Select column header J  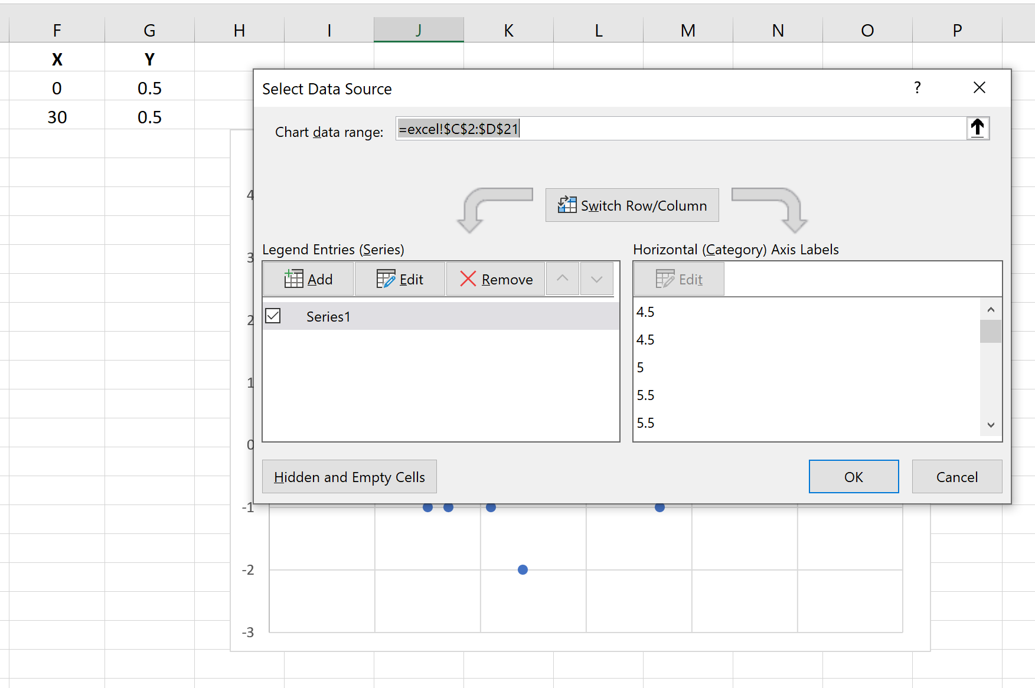click(419, 30)
